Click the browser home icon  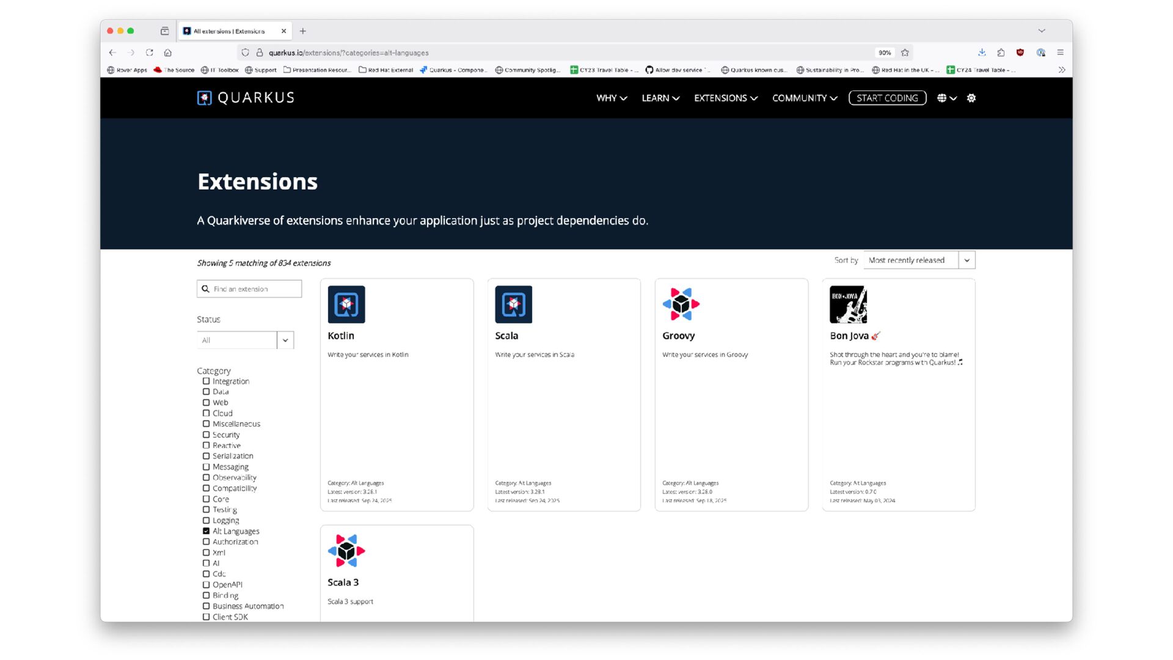coord(168,53)
